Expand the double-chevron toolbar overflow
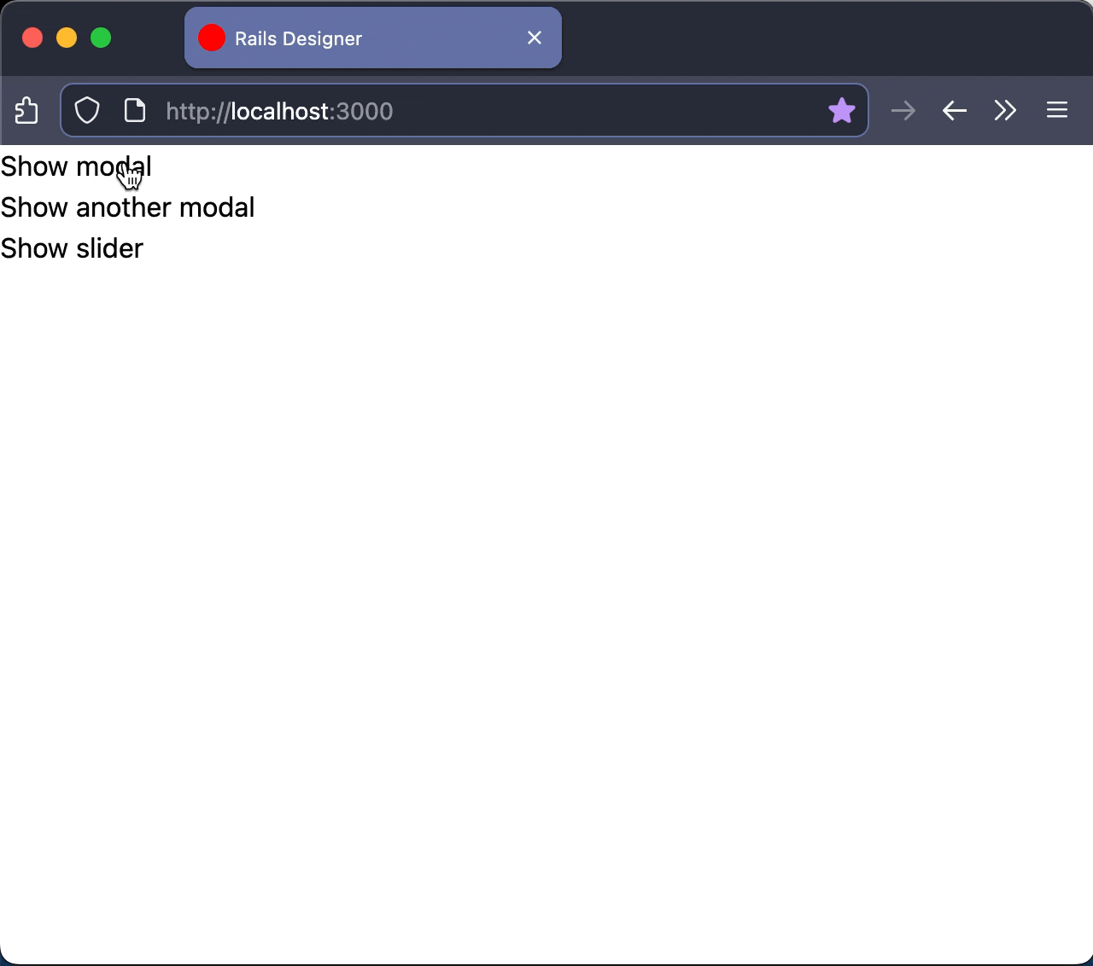Viewport: 1093px width, 966px height. [x=1005, y=111]
